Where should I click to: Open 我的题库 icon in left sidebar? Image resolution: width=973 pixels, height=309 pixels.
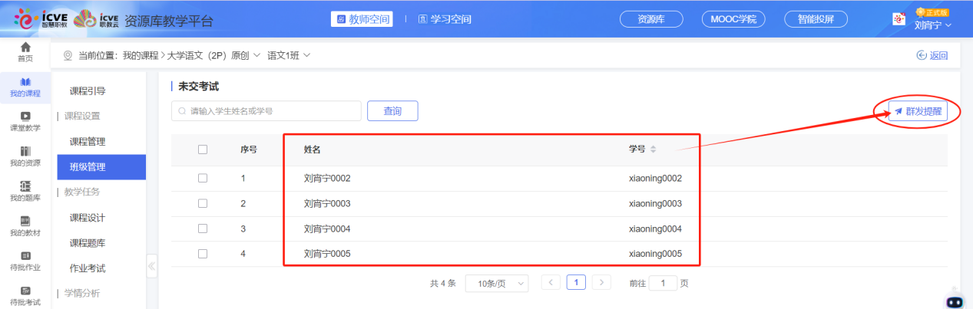click(x=25, y=186)
